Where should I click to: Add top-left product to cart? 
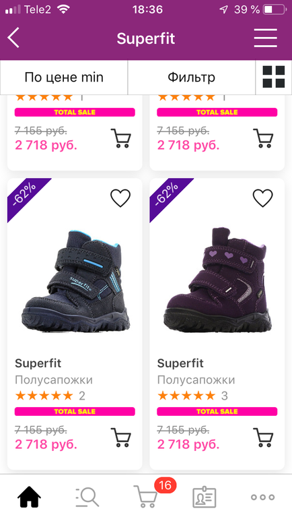pyautogui.click(x=121, y=138)
